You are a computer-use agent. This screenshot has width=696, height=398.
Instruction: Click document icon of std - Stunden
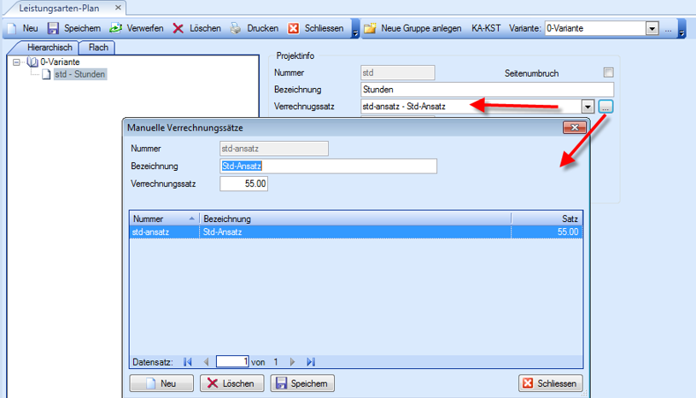click(x=46, y=74)
